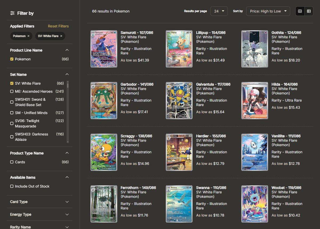
Task: Click the Set Name list scrollbar
Action: tap(68, 112)
